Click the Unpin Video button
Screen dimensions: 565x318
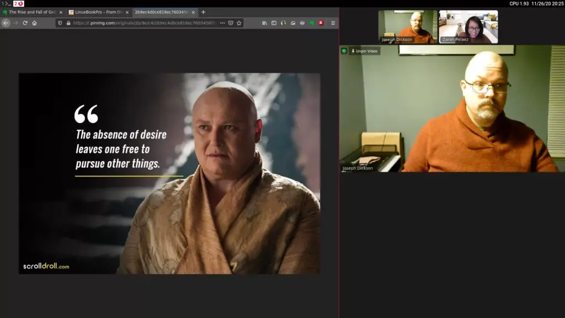pos(364,51)
